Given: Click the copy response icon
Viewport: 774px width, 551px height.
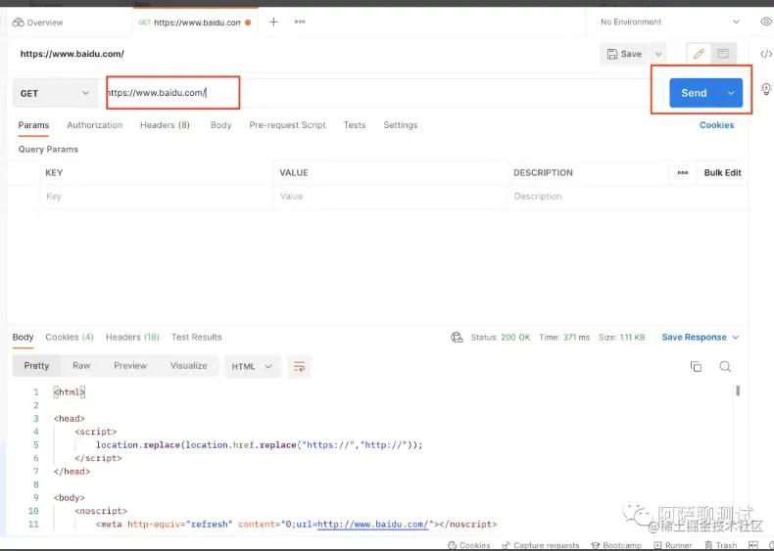Looking at the screenshot, I should pyautogui.click(x=696, y=366).
